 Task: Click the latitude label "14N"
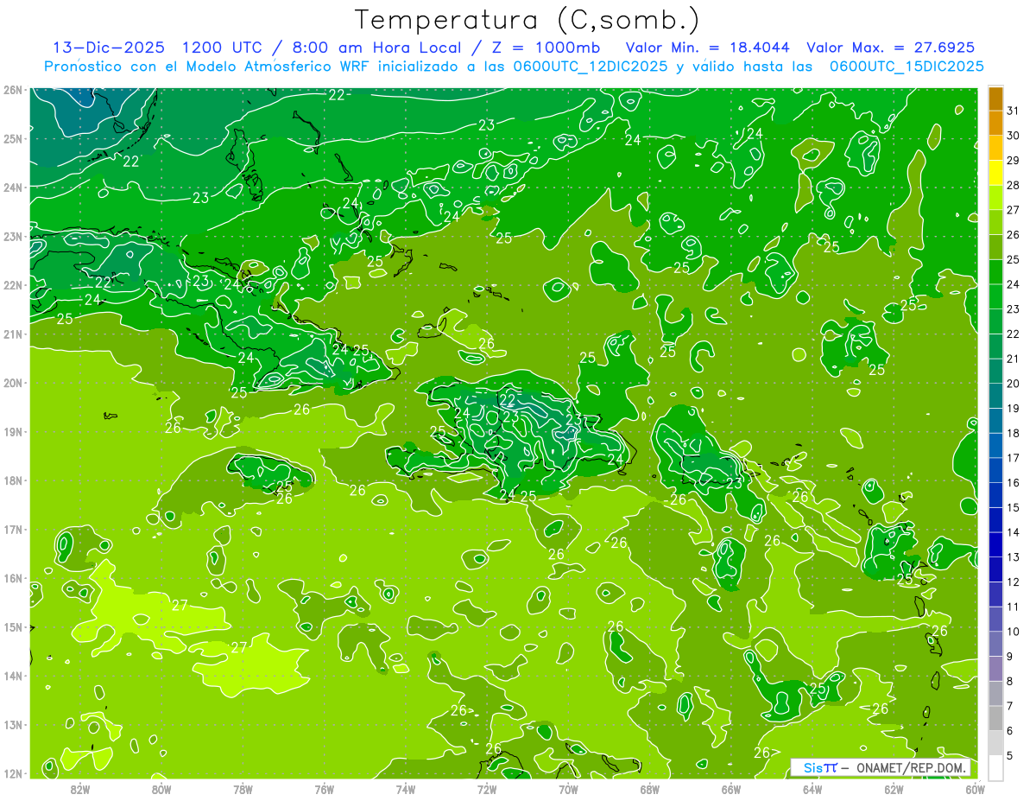(12, 676)
